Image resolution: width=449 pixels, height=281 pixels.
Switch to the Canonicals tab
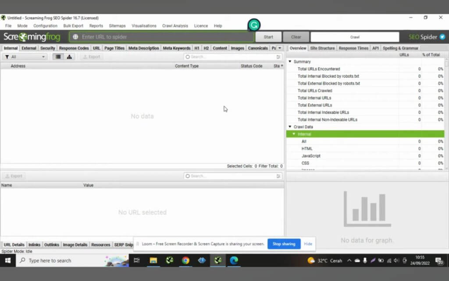[x=258, y=48]
